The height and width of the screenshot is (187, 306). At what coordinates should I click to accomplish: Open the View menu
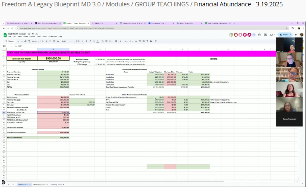tap(20, 37)
